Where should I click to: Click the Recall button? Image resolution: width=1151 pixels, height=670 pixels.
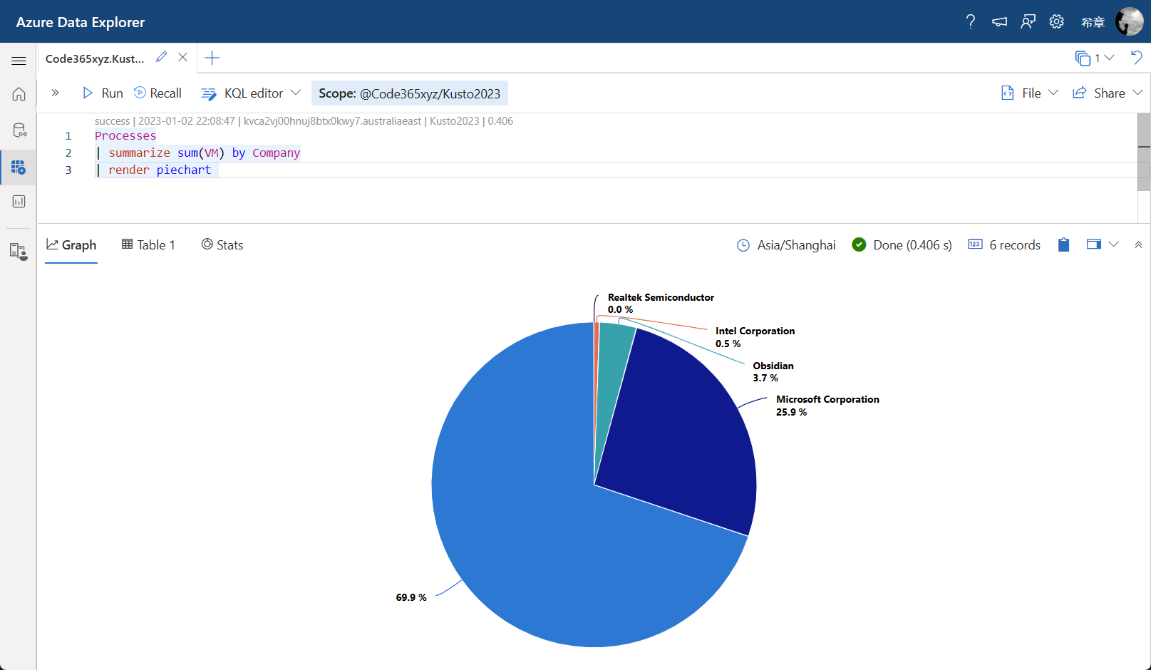coord(158,93)
